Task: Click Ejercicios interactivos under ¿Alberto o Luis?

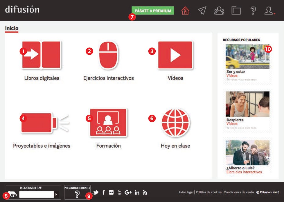Action: point(244,172)
